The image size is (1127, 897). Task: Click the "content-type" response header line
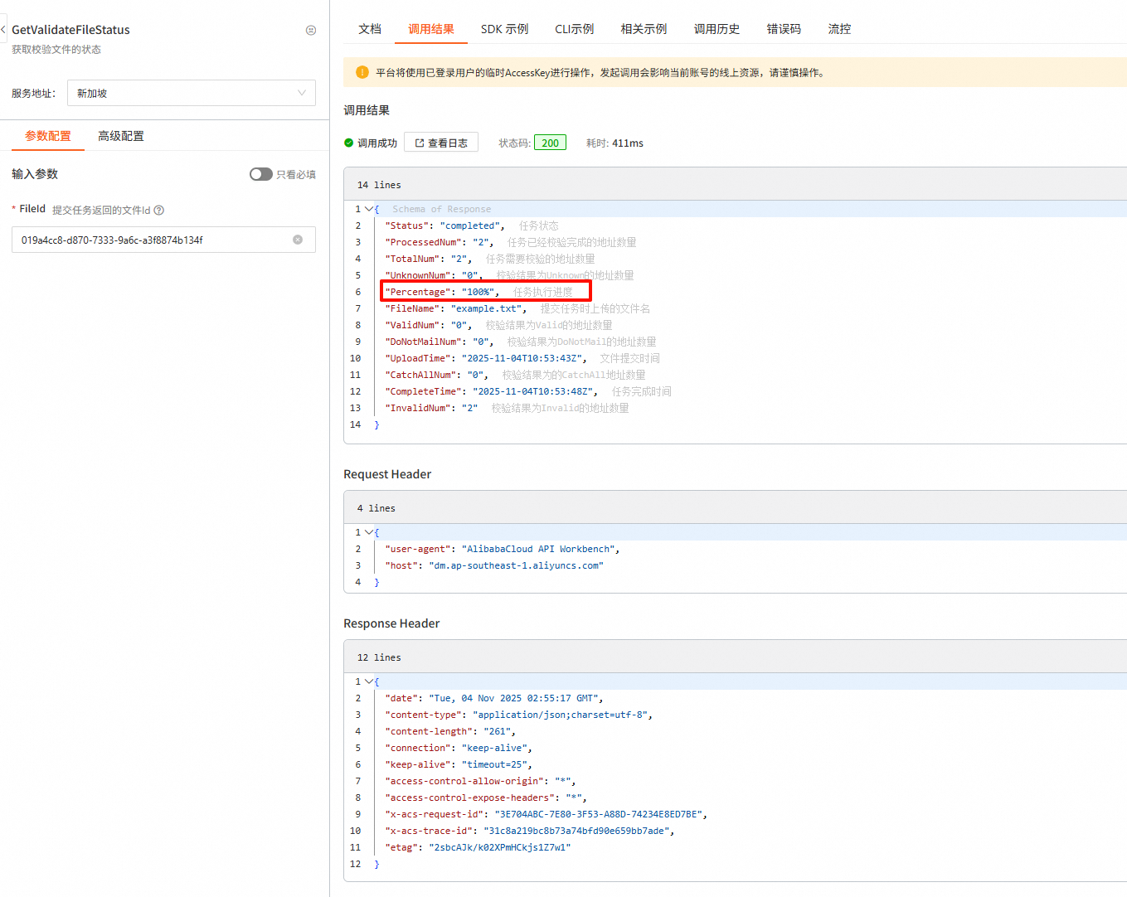tap(519, 715)
